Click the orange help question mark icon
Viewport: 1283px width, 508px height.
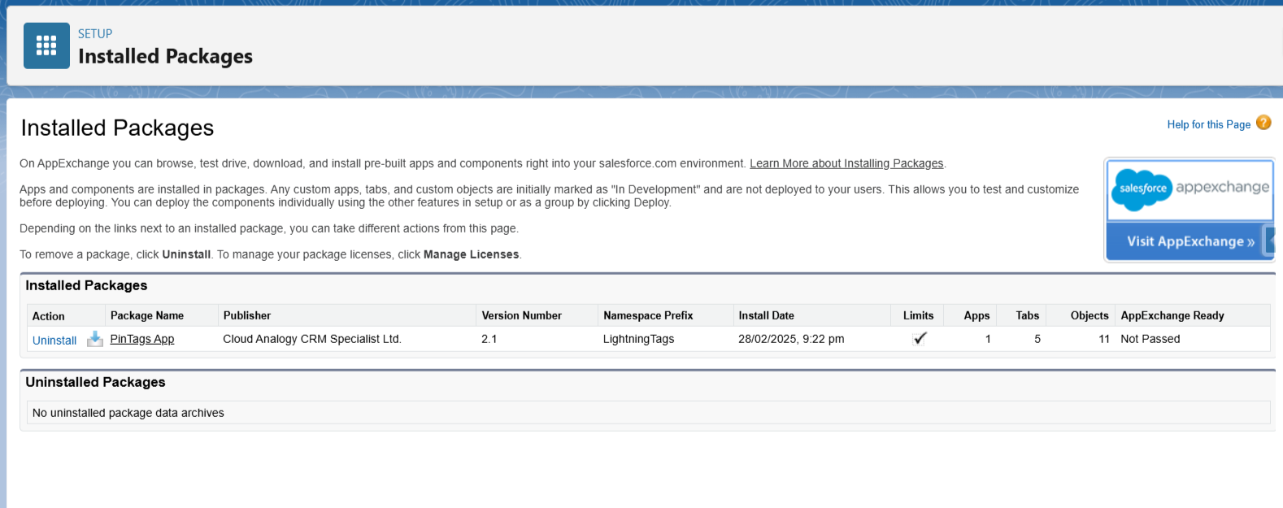coord(1263,123)
